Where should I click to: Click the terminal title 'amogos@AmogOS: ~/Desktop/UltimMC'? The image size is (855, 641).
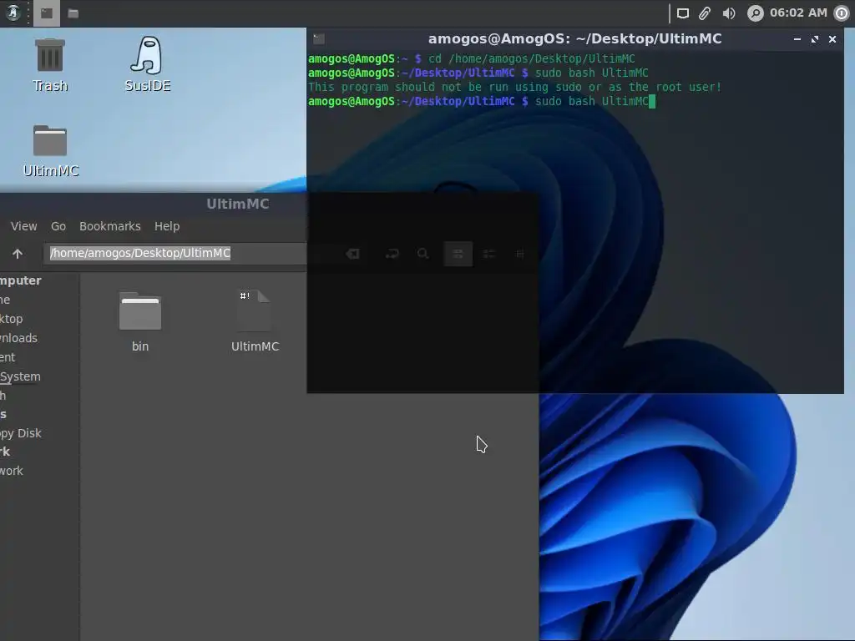point(574,38)
